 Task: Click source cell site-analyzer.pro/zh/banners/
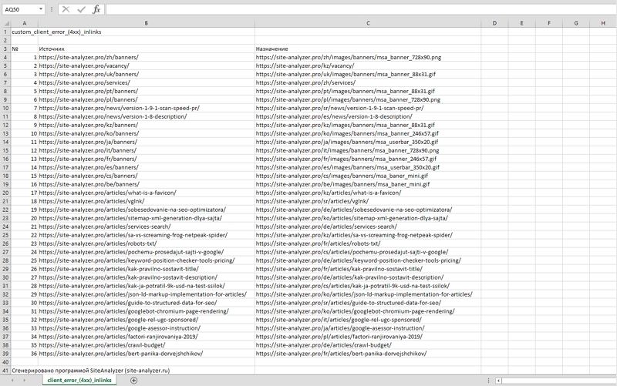coord(146,57)
